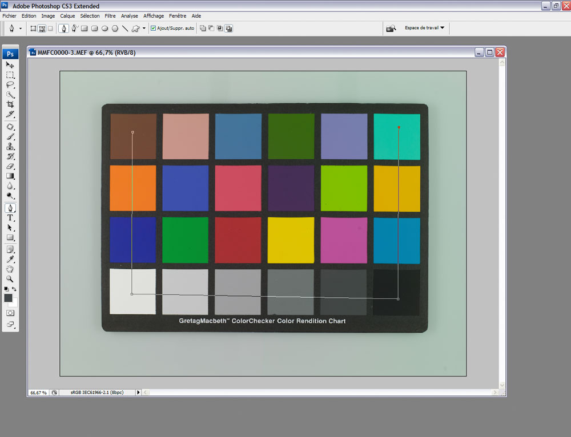This screenshot has width=571, height=437.
Task: Set Intersect path areas mode
Action: click(220, 28)
